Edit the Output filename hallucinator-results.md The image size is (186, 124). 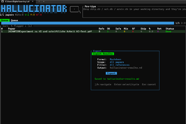(126, 68)
